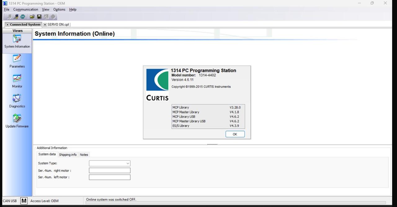Expand the System Type dropdown
Screen dimensions: 397x207
click(x=127, y=163)
